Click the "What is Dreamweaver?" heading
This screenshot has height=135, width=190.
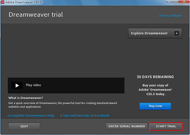click(26, 98)
